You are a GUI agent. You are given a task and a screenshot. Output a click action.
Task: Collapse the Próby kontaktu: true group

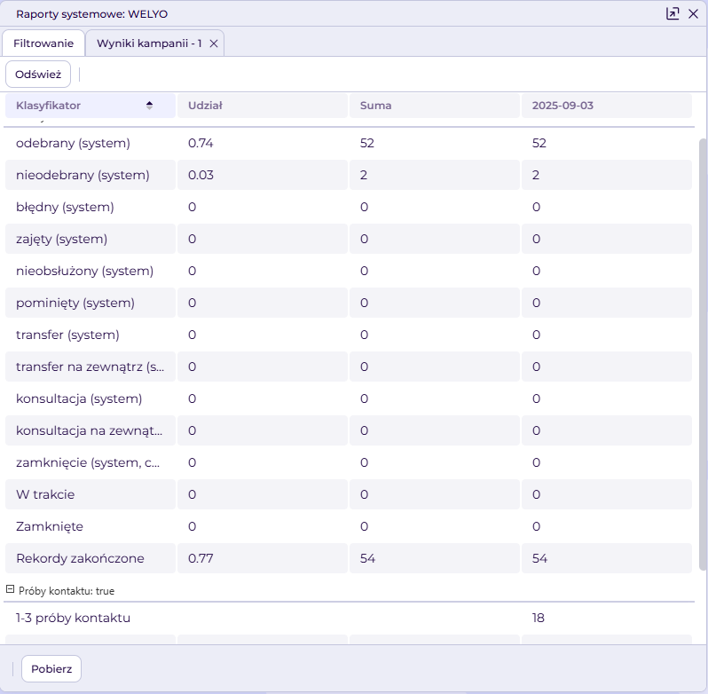pos(10,589)
